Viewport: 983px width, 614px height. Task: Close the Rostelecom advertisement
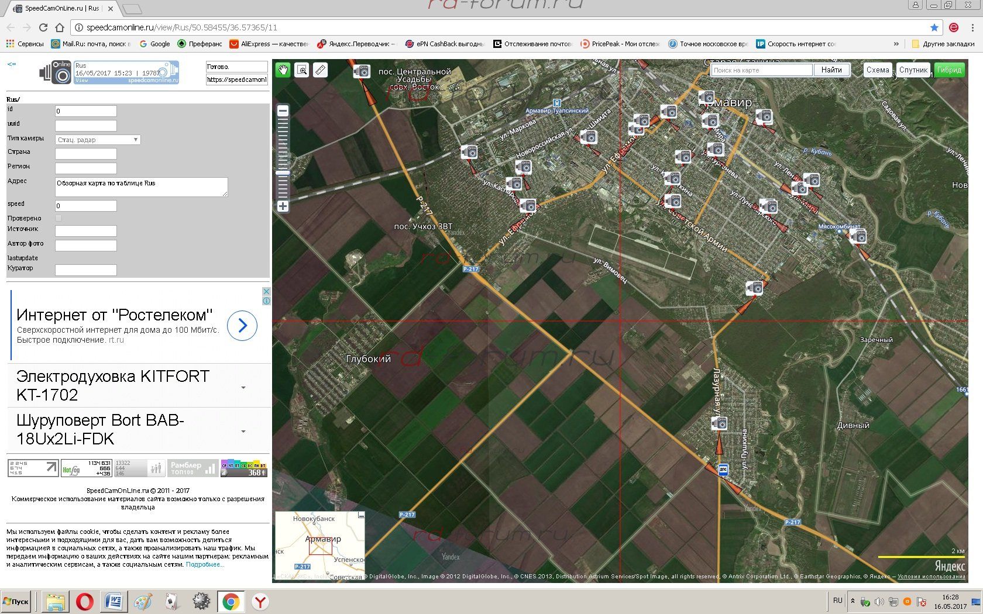tap(266, 291)
